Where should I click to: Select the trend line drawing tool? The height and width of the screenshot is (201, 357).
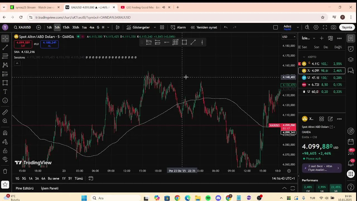(5, 47)
